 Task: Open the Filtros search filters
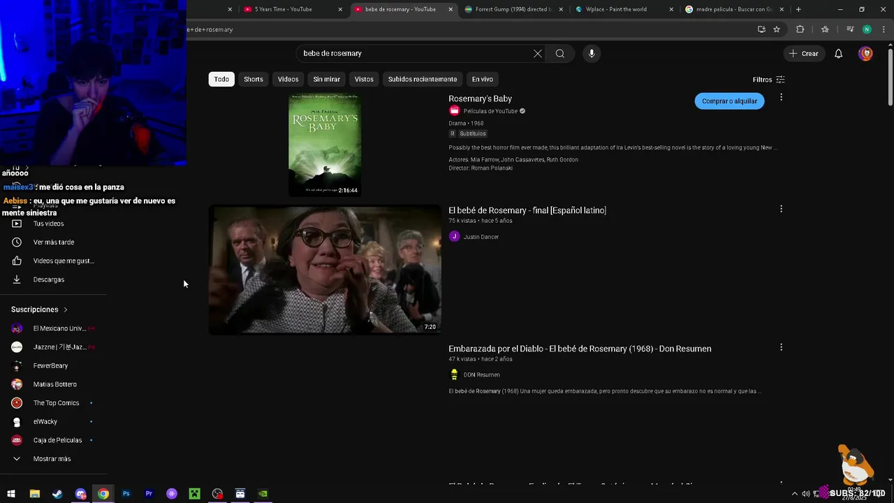(x=768, y=80)
